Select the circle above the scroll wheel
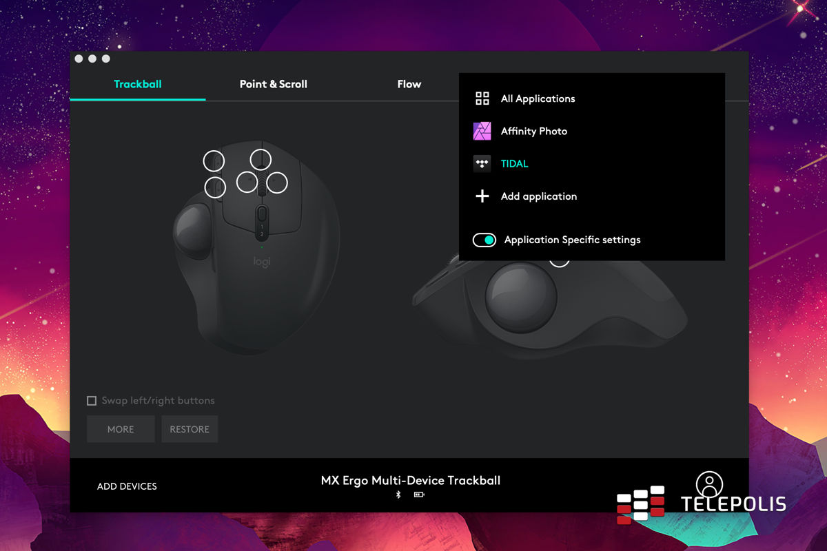827x551 pixels. point(261,159)
